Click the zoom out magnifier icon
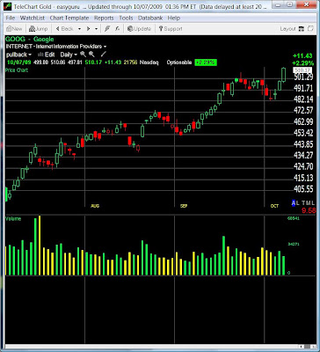The image size is (320, 352). click(x=92, y=55)
